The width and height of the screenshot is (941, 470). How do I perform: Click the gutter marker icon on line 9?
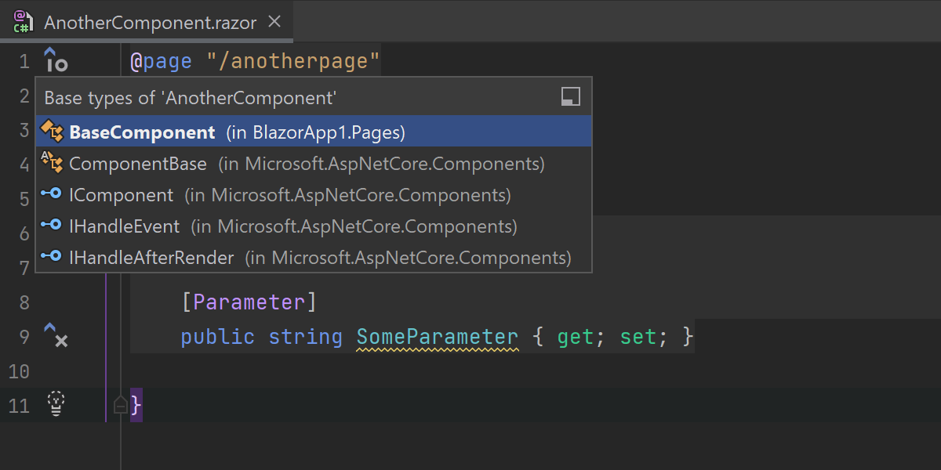pos(55,335)
